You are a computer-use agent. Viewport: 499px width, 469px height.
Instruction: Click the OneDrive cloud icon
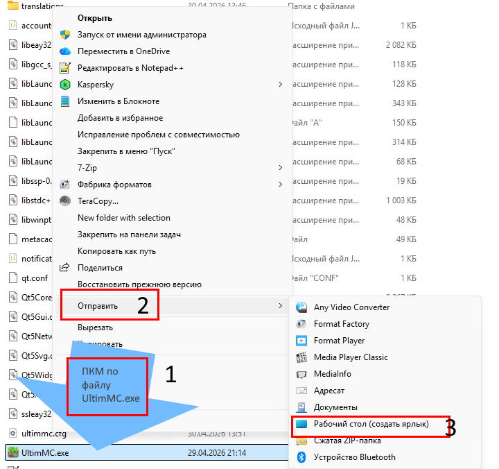coord(65,51)
